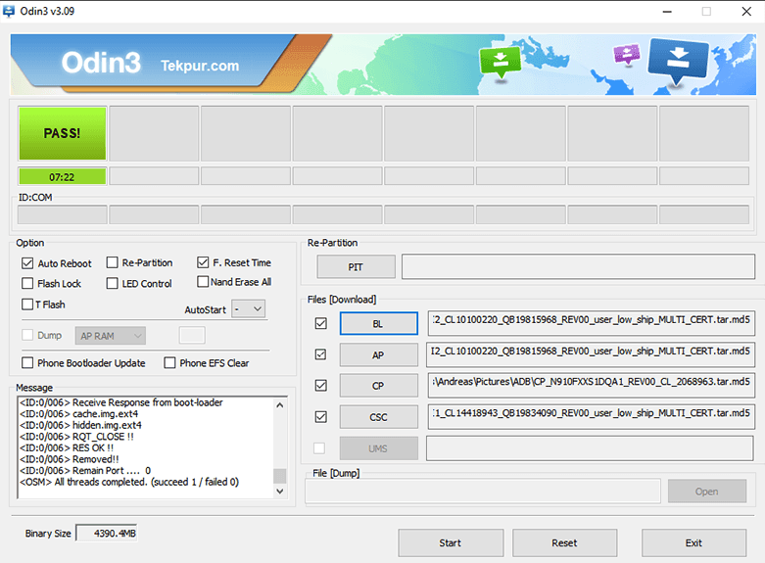Click the blue download bubble in banner
This screenshot has width=765, height=563.
coord(678,61)
